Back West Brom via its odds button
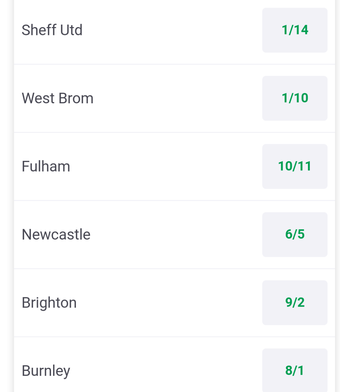Screen dimensions: 340x392 click(295, 98)
